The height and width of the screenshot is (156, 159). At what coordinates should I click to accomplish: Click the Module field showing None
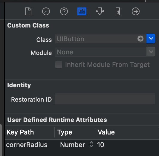coord(101,52)
